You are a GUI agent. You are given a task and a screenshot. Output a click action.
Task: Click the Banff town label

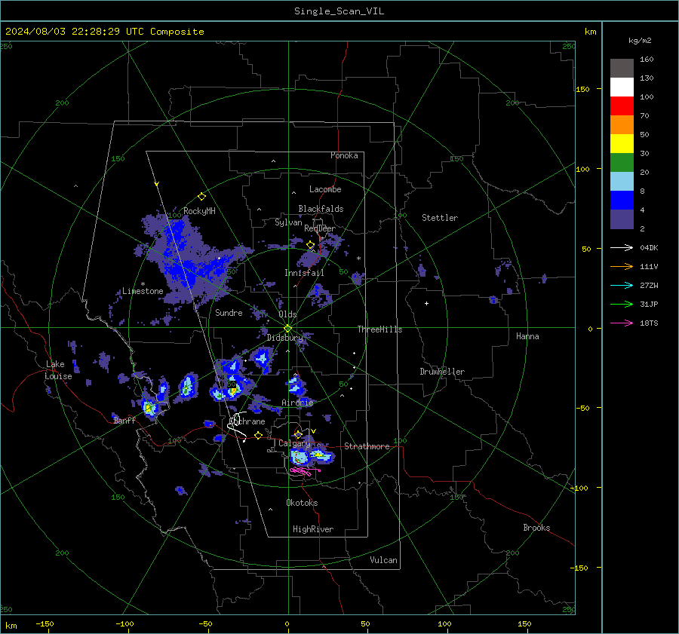[124, 420]
